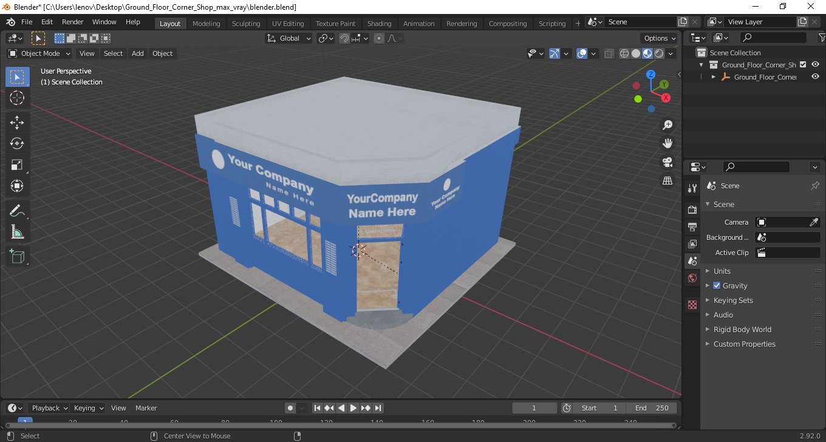Toggle viewport gizmos display
Image resolution: width=826 pixels, height=442 pixels.
(x=555, y=53)
